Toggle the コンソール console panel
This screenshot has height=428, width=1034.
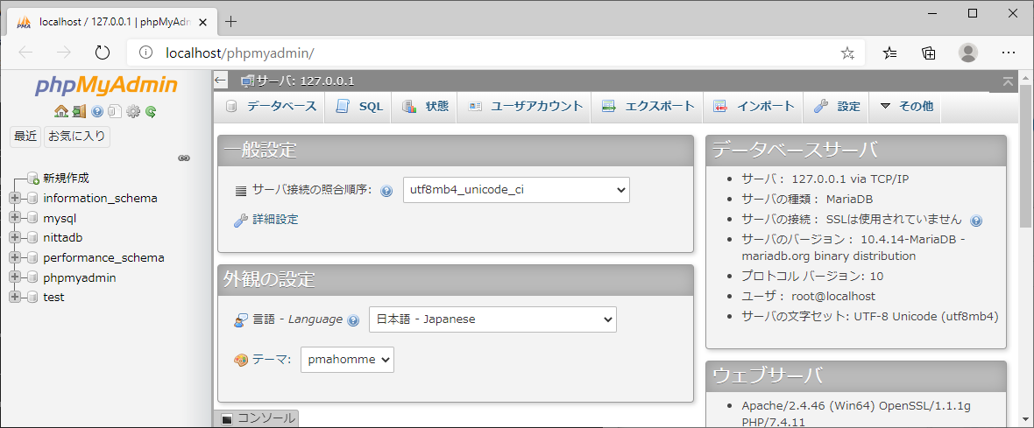pos(257,418)
